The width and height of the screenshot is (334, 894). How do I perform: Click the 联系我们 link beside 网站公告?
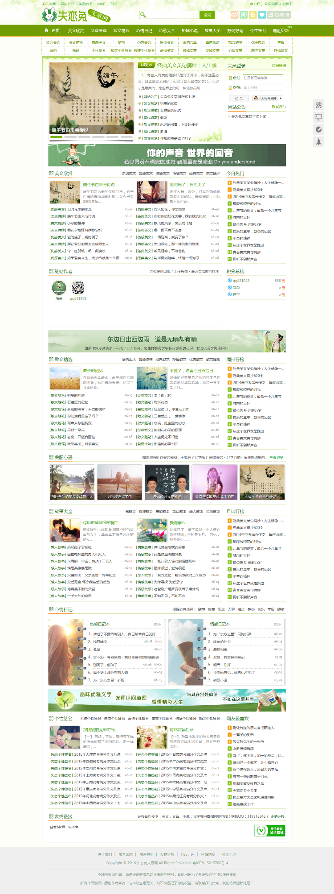coord(279,107)
